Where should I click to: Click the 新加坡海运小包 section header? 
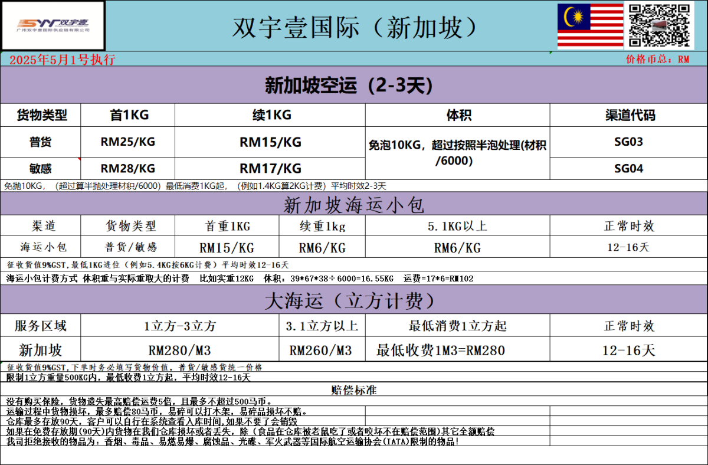353,205
